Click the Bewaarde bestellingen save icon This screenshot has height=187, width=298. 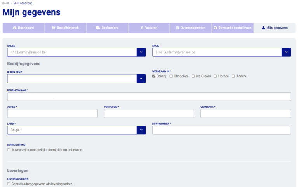pyautogui.click(x=216, y=28)
